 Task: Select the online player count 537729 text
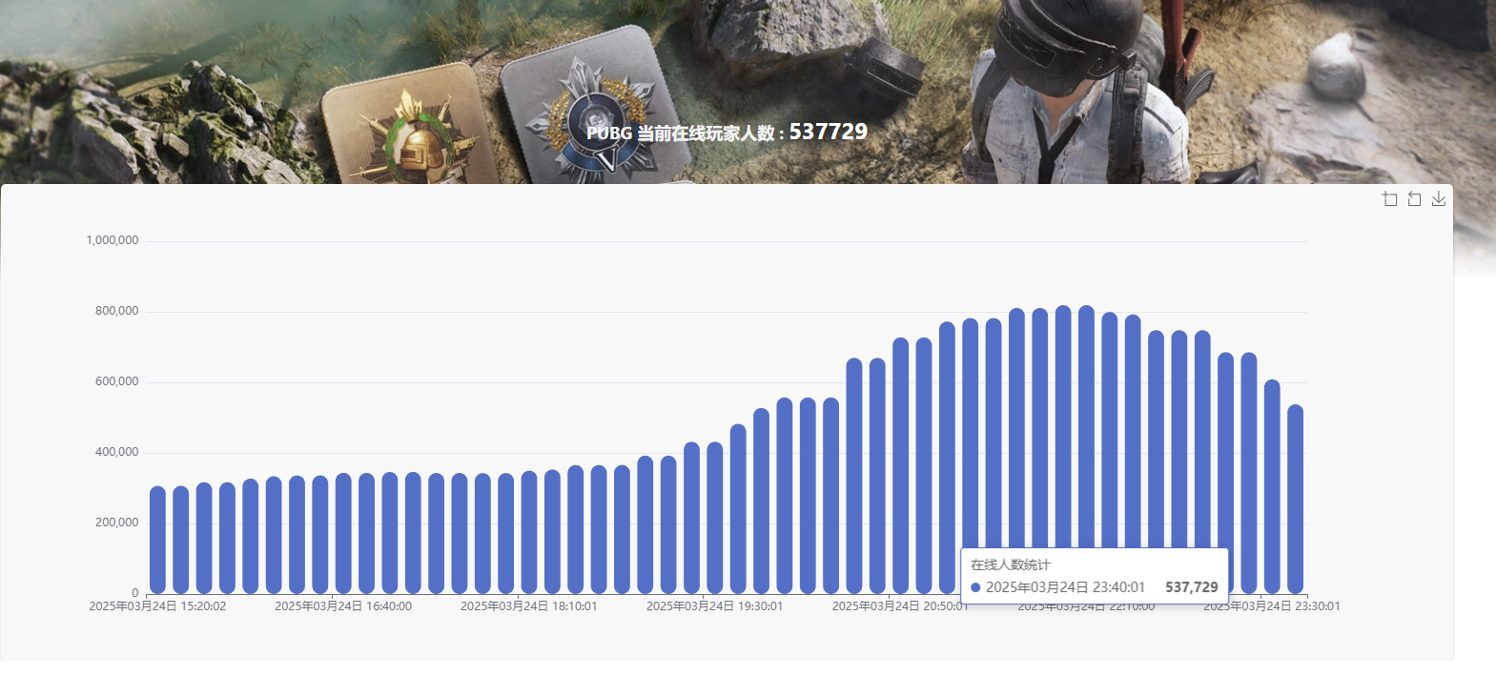click(828, 132)
